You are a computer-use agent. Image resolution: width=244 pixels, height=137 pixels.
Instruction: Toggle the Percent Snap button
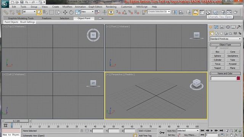coord(130,12)
